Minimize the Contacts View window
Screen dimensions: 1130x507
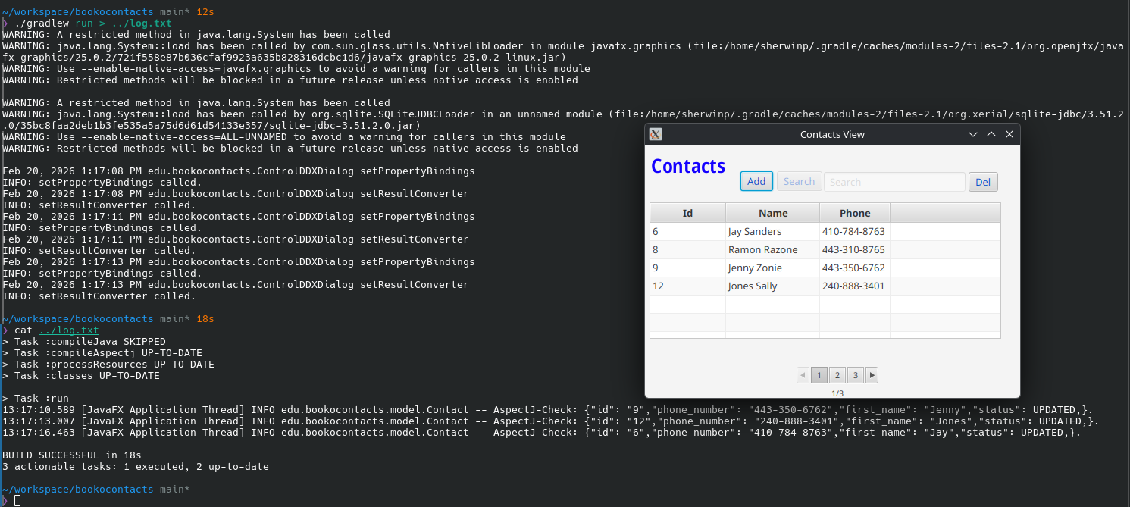coord(974,134)
